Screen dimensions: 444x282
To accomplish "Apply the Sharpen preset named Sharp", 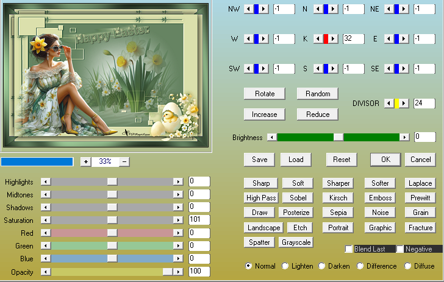I will [x=261, y=183].
